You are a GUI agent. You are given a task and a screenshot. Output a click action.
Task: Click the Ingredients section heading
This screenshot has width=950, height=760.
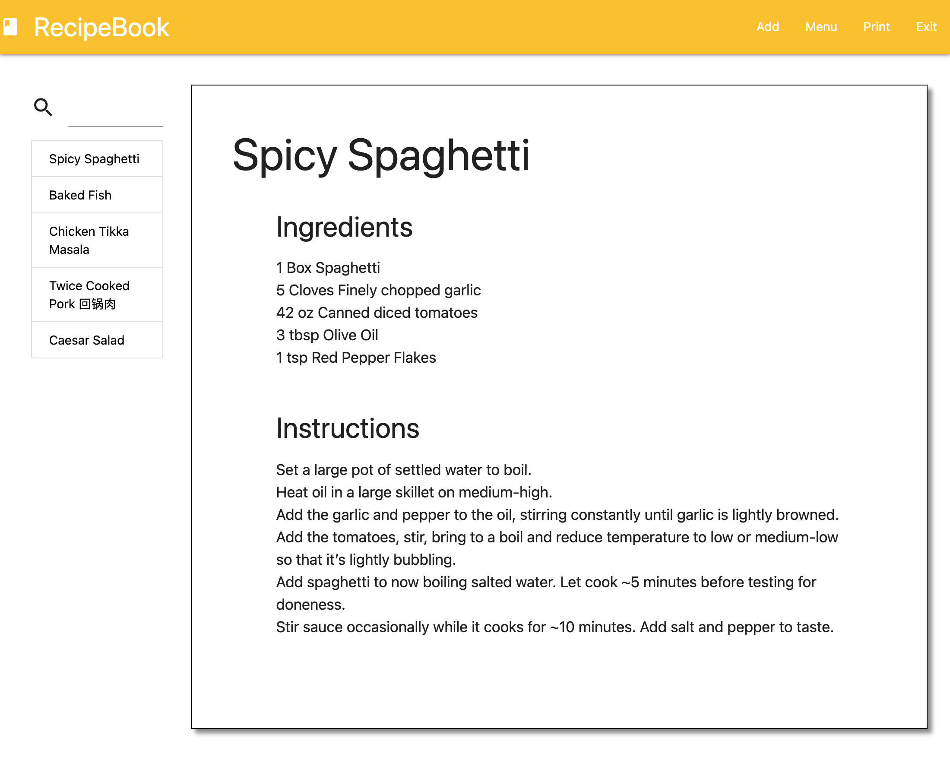point(344,227)
